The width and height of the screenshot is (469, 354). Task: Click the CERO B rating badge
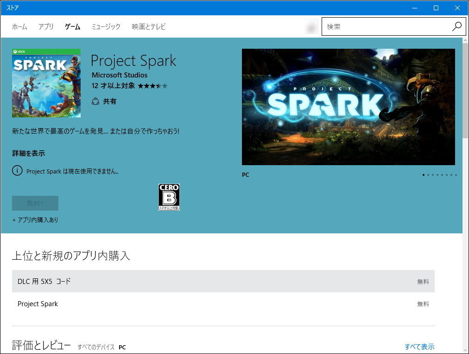[168, 197]
